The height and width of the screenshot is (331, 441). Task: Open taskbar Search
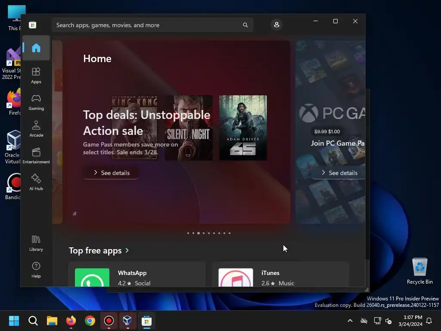[33, 321]
